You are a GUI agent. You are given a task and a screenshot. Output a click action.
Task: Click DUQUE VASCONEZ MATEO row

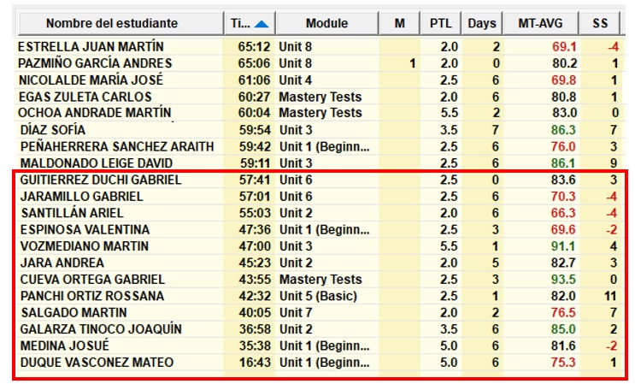pos(96,363)
